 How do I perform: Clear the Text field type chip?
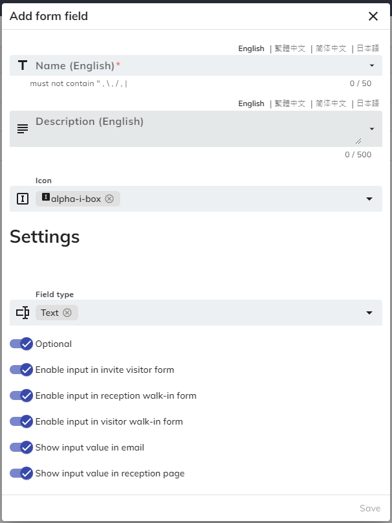(67, 313)
